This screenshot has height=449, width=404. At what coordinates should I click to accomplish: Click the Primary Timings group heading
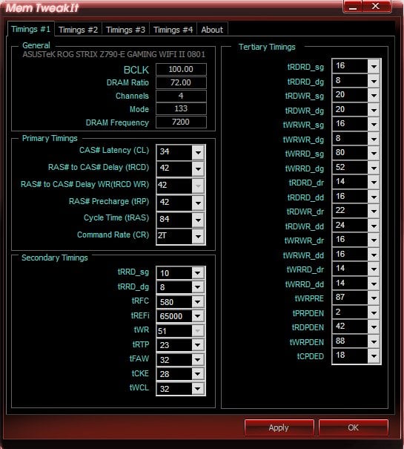tap(50, 138)
